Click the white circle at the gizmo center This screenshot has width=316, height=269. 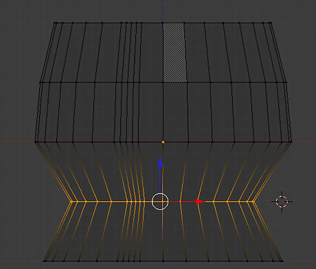point(160,202)
